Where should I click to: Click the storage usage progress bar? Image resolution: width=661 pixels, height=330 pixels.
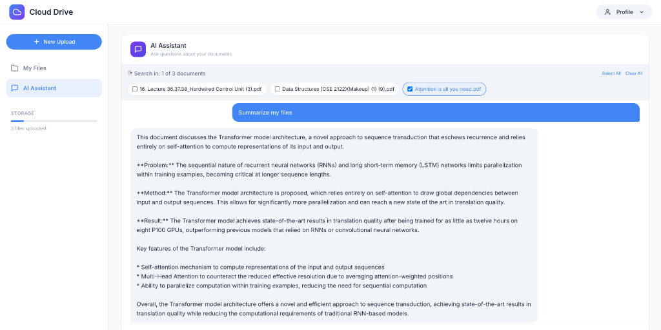[54, 121]
